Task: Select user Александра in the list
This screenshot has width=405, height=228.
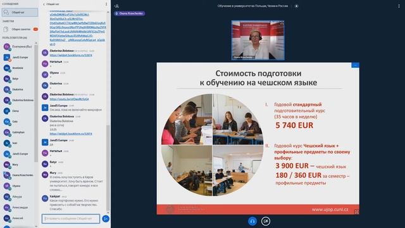Action: 18,207
